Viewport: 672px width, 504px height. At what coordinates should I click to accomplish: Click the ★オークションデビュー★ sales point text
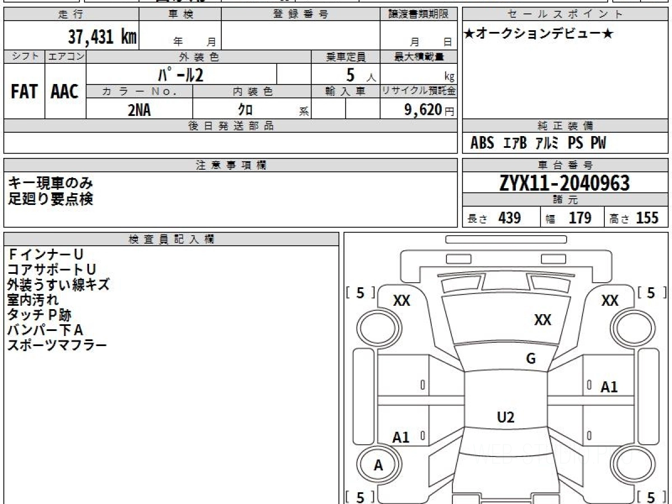[539, 34]
